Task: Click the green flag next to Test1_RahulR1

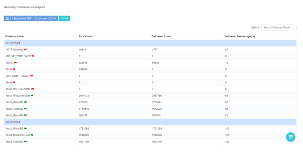Action: coord(26,115)
